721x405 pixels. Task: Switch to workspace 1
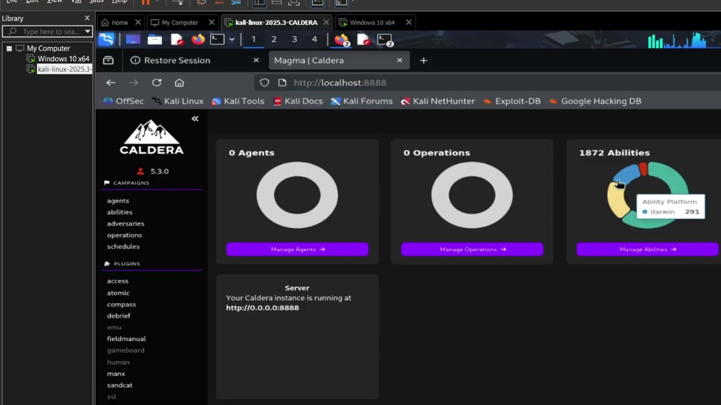[253, 39]
